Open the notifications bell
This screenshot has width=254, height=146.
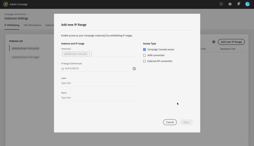click(239, 4)
